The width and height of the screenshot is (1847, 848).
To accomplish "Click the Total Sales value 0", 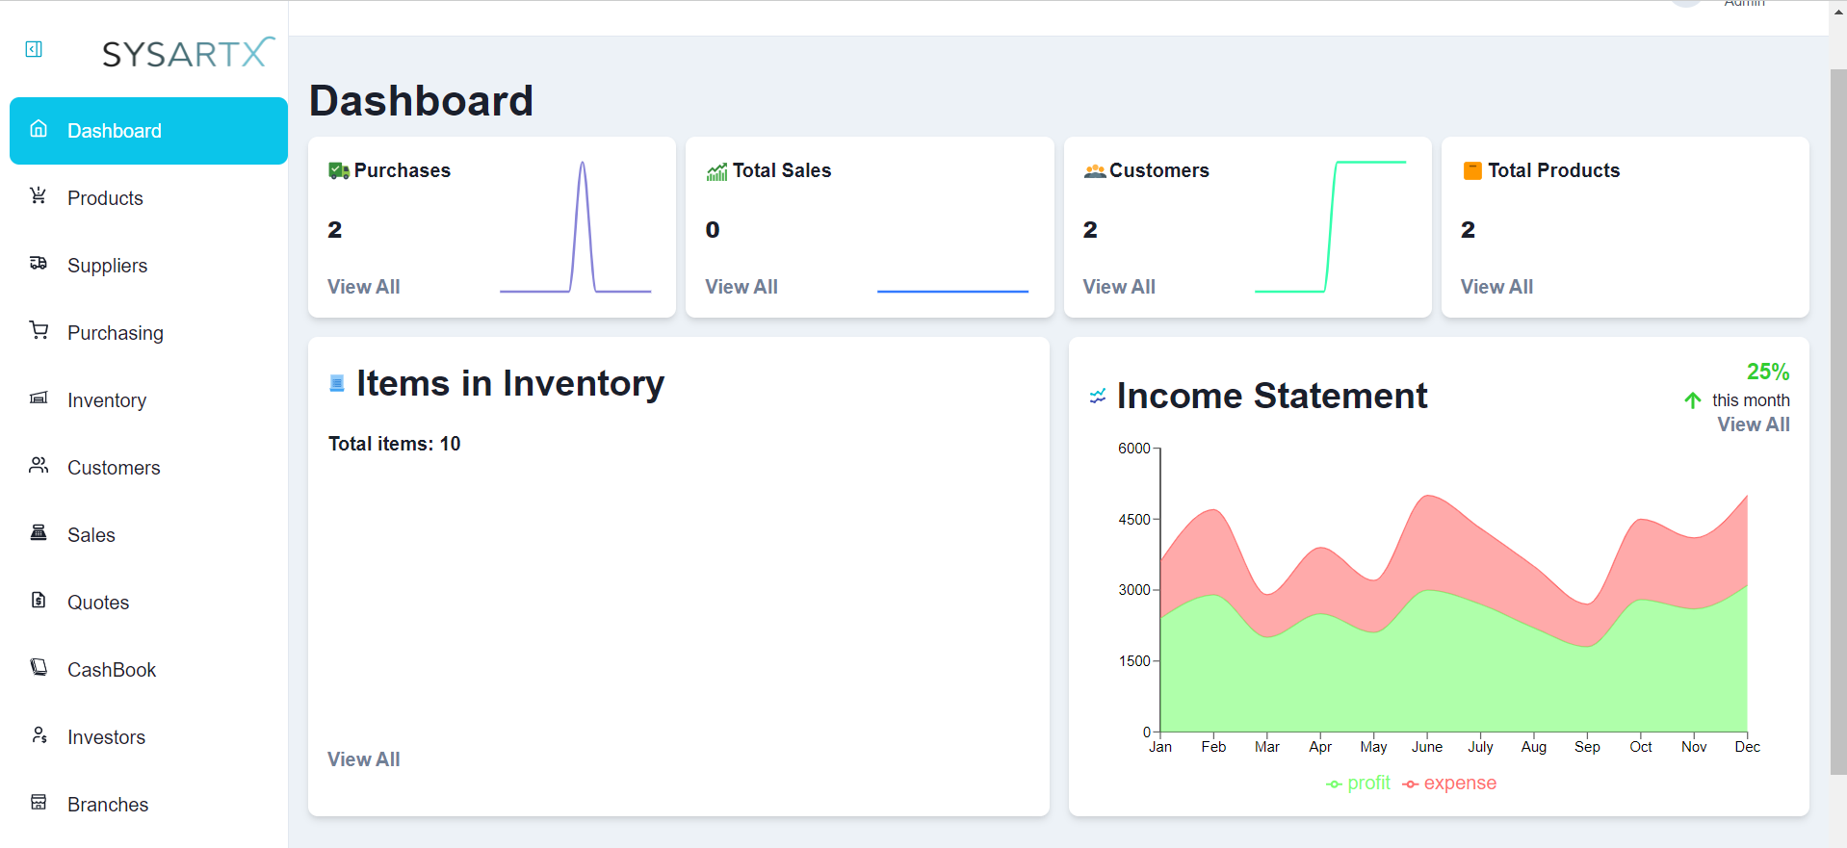I will click(713, 230).
